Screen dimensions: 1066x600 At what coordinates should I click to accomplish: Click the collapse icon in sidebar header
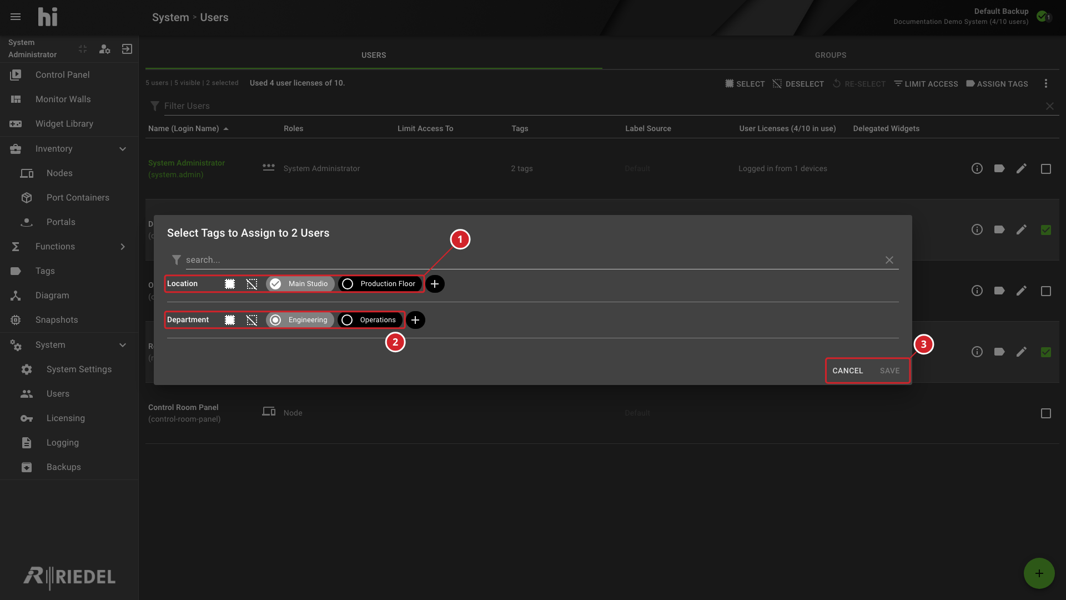pyautogui.click(x=83, y=49)
